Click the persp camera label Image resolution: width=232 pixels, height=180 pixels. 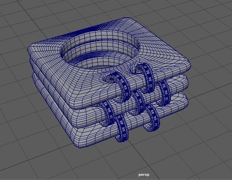(x=144, y=175)
